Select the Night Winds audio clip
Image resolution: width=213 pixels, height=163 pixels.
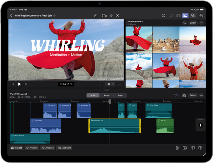pyautogui.click(x=30, y=139)
